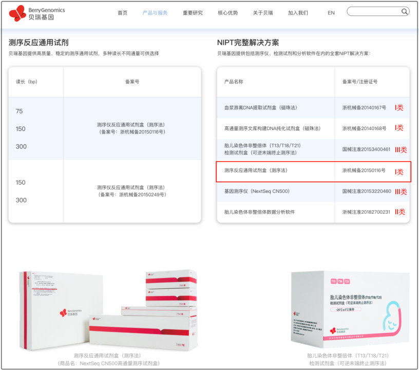Click 胎儿染色体非整倍体数据分析软件 row

click(x=259, y=212)
